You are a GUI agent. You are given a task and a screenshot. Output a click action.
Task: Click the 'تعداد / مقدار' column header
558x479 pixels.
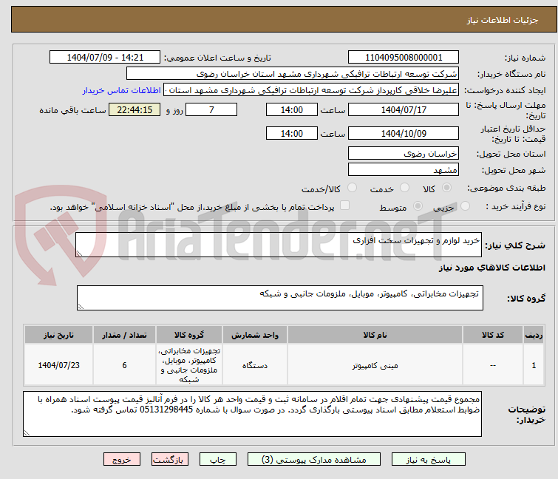124,335
